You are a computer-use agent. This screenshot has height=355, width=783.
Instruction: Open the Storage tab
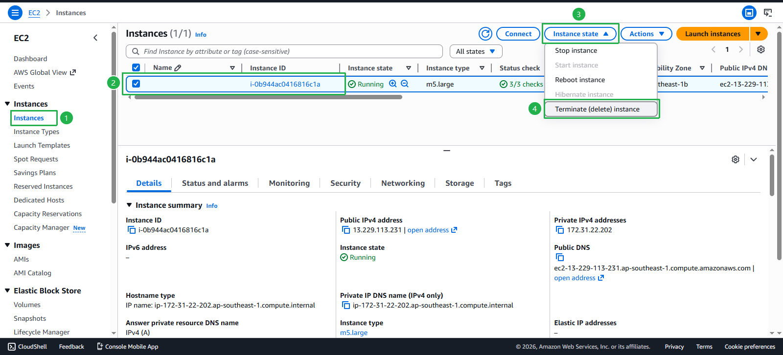[x=460, y=183]
